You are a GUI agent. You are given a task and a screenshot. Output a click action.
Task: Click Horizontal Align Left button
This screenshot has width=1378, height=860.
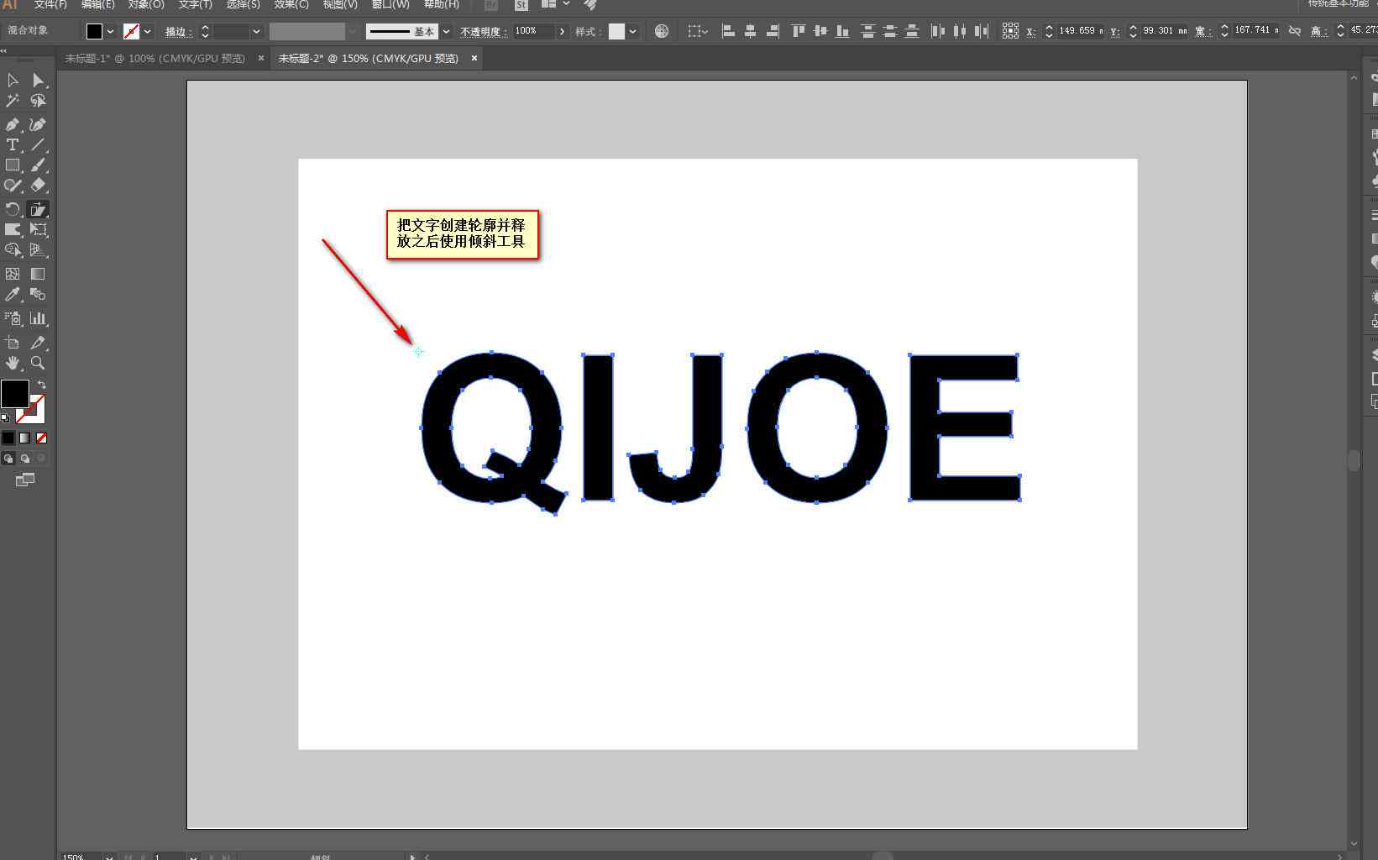(728, 31)
